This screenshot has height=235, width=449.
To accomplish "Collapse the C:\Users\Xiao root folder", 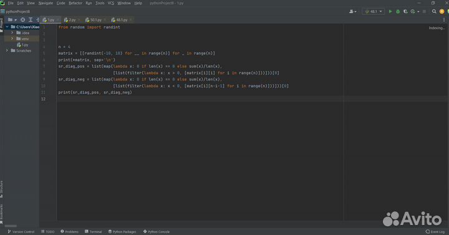I will (7, 27).
